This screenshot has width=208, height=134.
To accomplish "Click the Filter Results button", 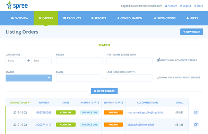I will (x=104, y=91).
